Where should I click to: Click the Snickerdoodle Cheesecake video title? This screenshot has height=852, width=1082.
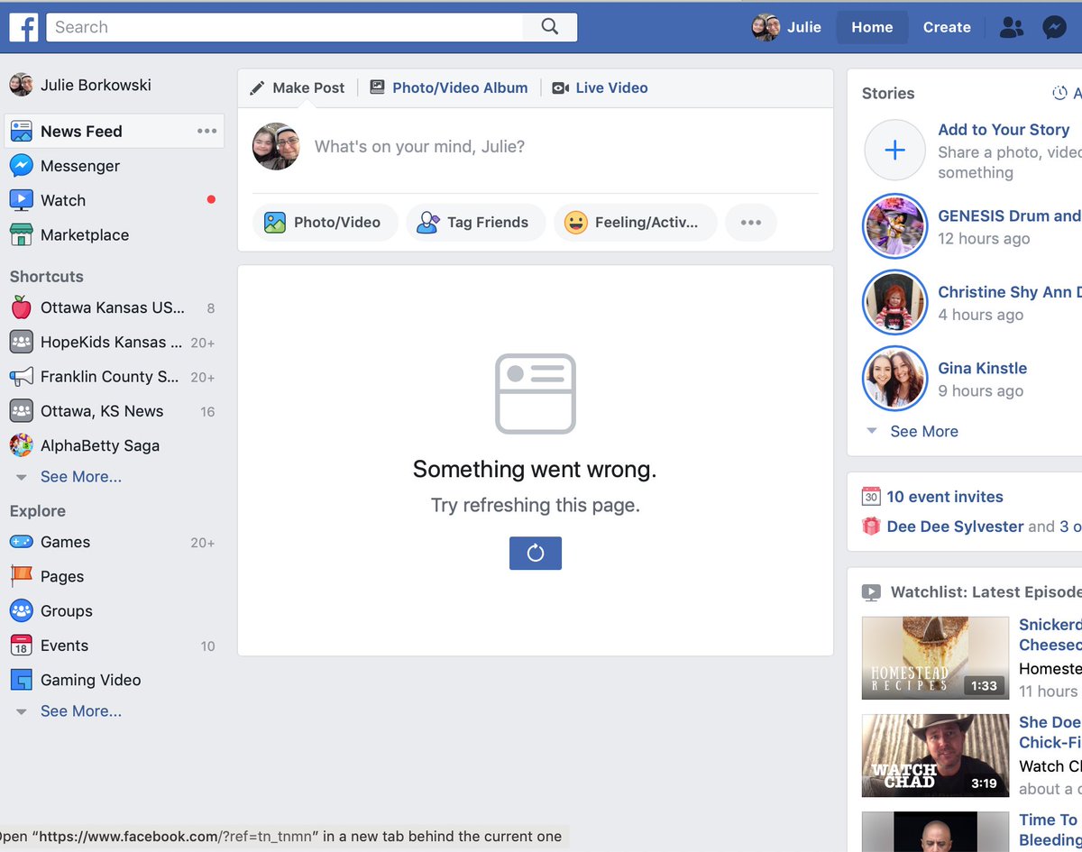coord(1050,635)
